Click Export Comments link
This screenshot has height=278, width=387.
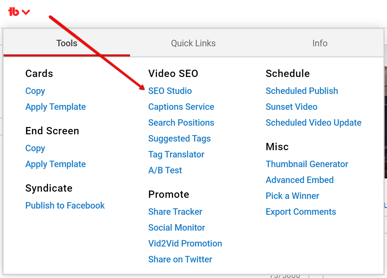[x=301, y=212]
